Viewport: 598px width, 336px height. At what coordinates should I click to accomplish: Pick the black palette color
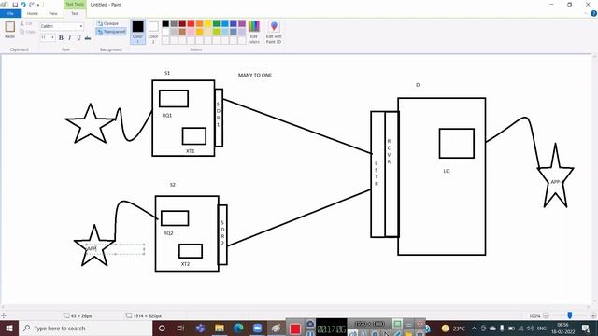165,23
